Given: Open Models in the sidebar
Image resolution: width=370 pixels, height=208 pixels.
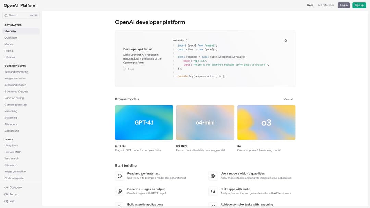Looking at the screenshot, I should pyautogui.click(x=9, y=44).
